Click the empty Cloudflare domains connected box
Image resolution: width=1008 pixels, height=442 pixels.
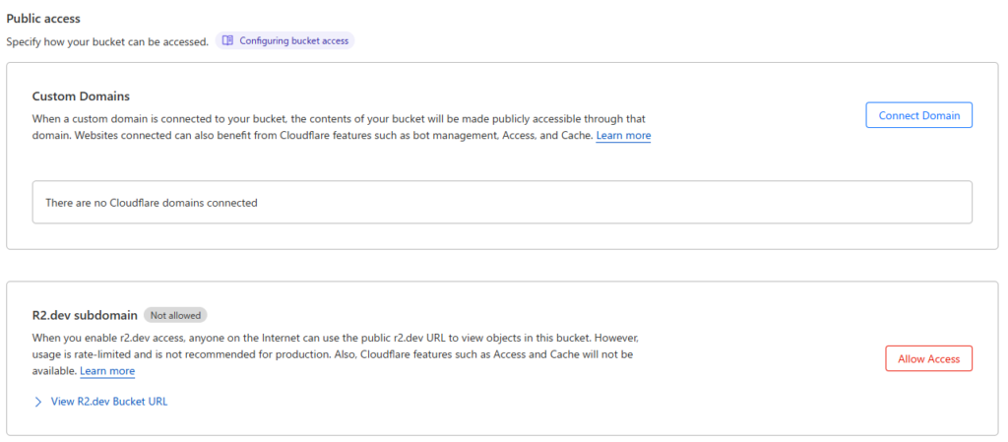[502, 203]
